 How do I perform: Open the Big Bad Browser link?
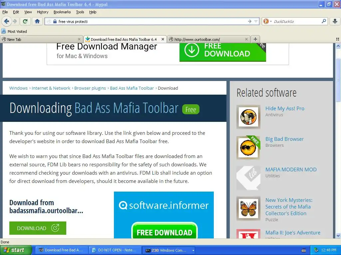[284, 139]
